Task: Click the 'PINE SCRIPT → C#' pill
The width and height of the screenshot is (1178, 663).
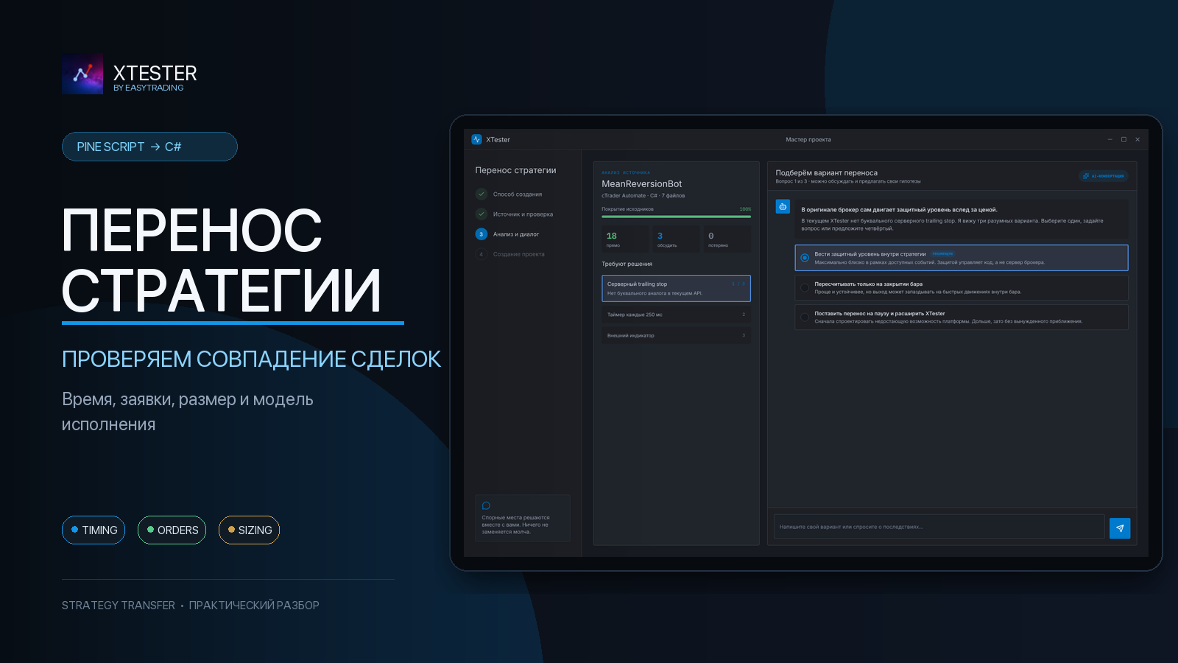Action: coord(149,147)
